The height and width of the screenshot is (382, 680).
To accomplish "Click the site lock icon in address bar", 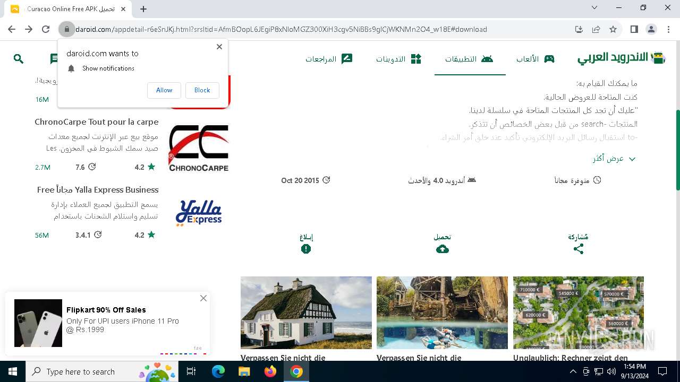I will (x=66, y=29).
